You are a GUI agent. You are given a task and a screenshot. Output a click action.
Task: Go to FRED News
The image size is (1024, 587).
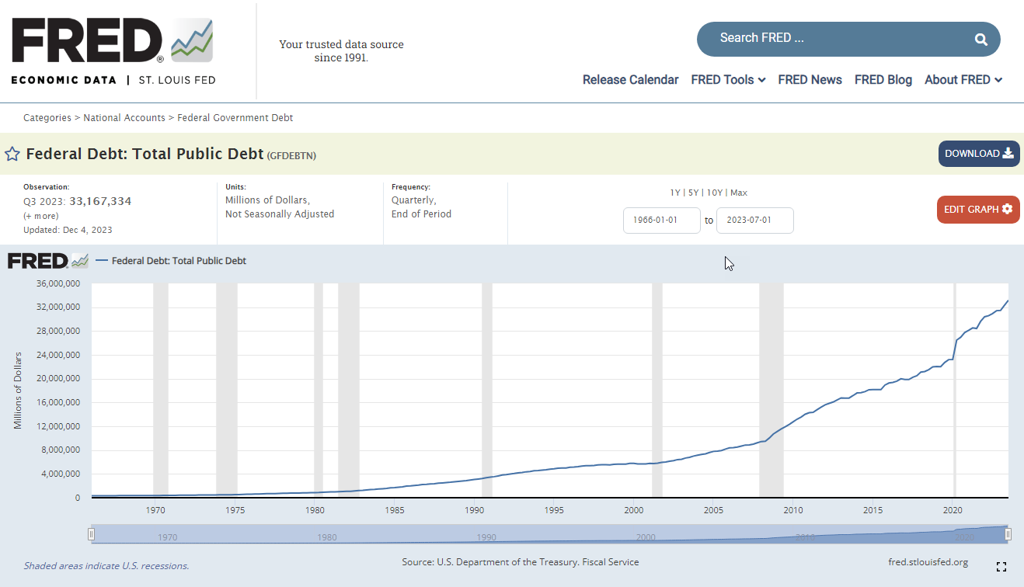[x=810, y=80]
